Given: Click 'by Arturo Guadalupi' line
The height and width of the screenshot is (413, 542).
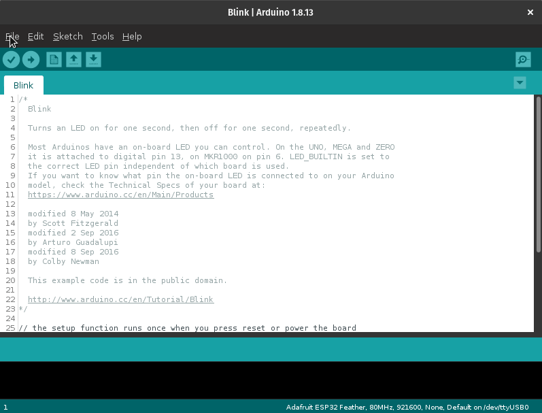Looking at the screenshot, I should [73, 242].
